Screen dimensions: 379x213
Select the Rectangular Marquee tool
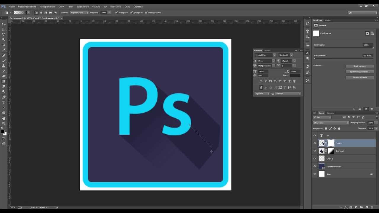[x=4, y=29]
